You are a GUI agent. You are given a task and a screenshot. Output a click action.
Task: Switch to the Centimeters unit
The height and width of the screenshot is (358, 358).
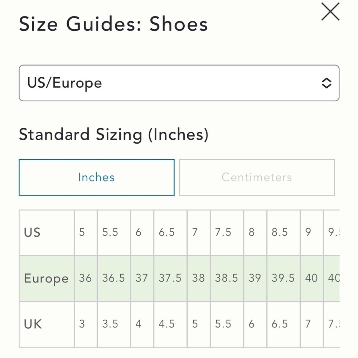(x=257, y=178)
